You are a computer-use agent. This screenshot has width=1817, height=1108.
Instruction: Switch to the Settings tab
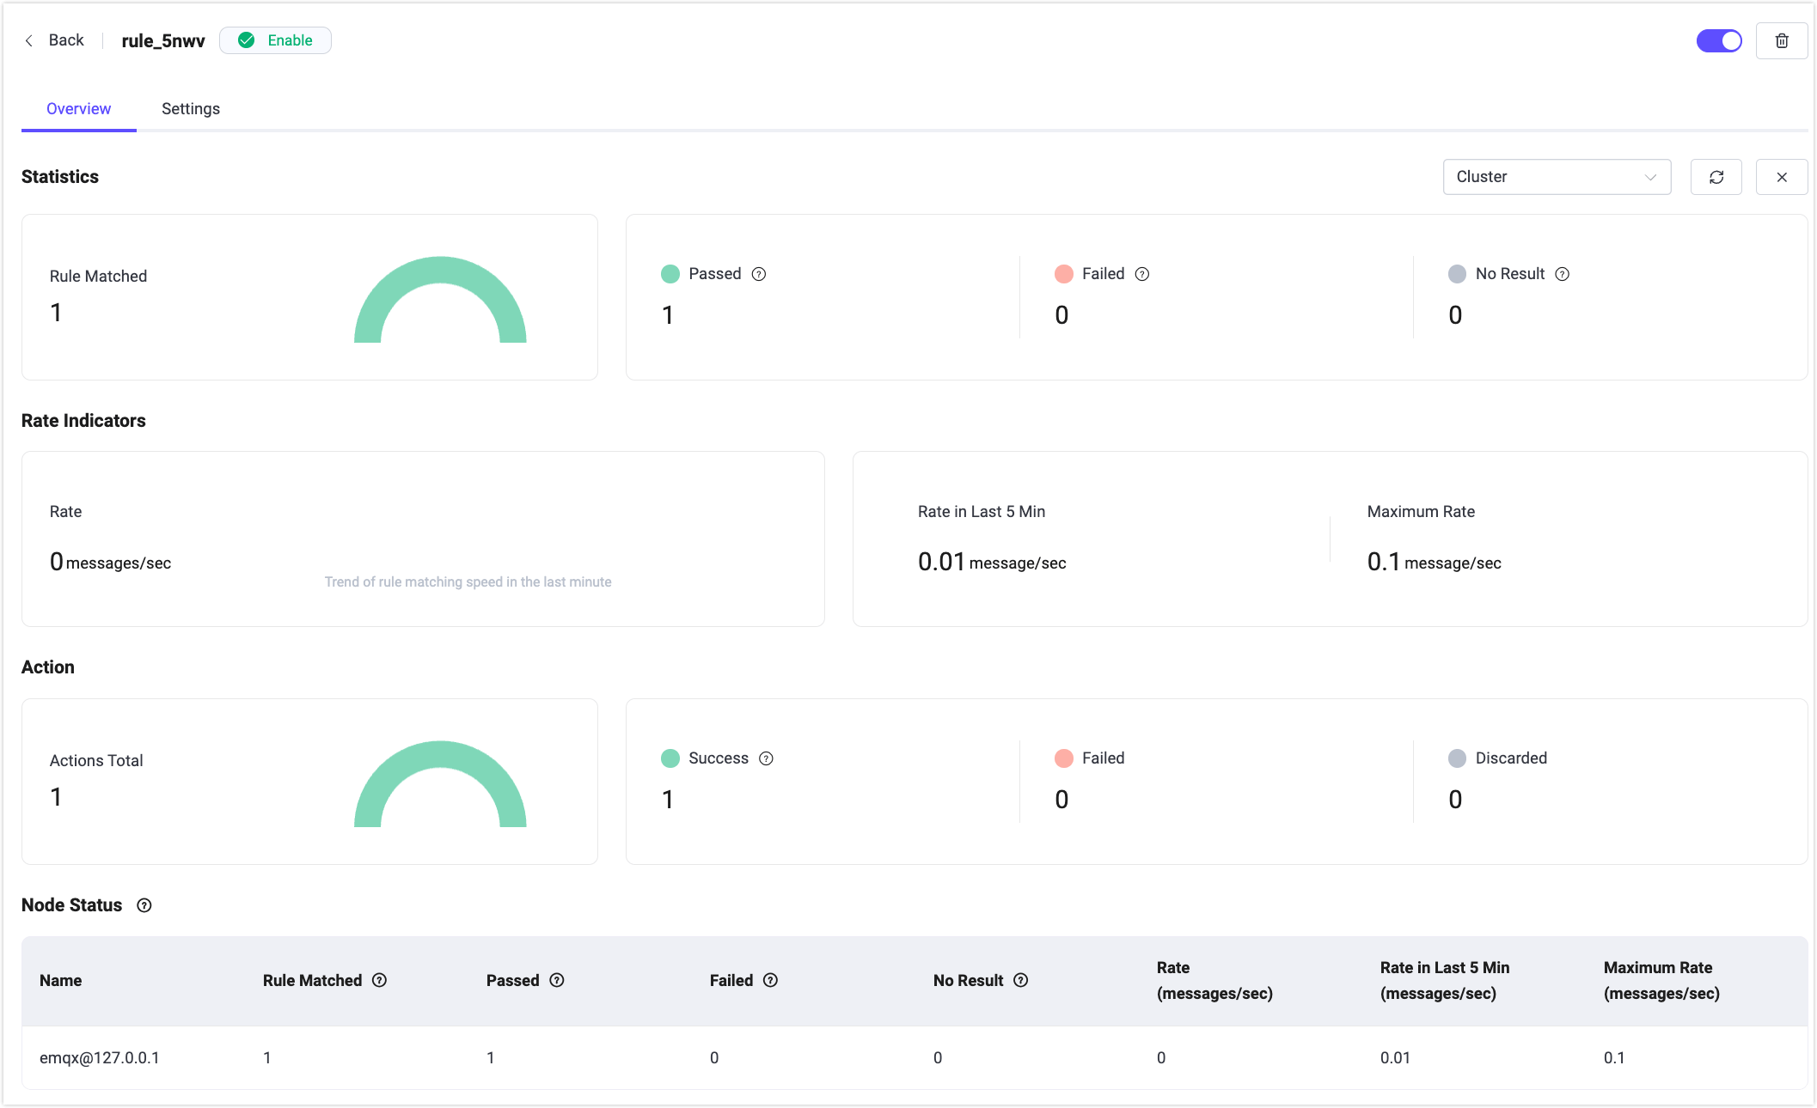[x=191, y=109]
